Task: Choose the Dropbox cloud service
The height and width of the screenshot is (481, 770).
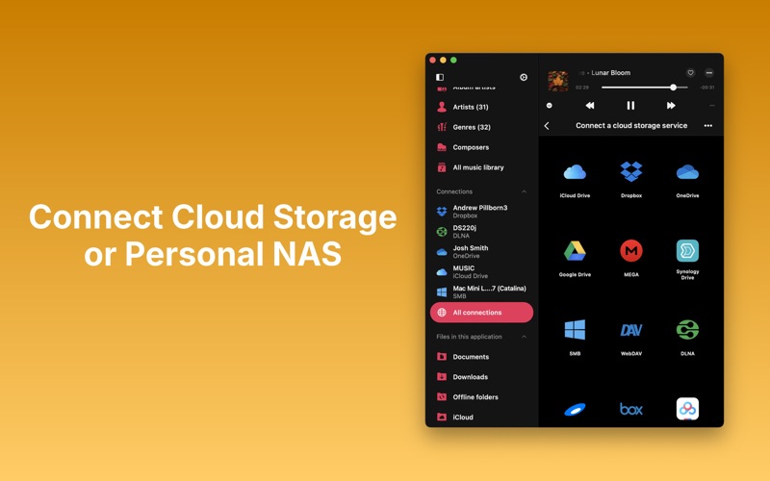Action: click(631, 172)
